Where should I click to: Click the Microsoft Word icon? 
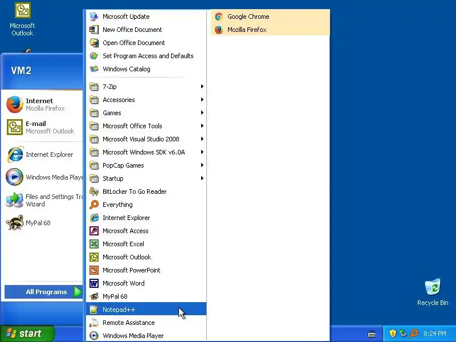click(94, 283)
